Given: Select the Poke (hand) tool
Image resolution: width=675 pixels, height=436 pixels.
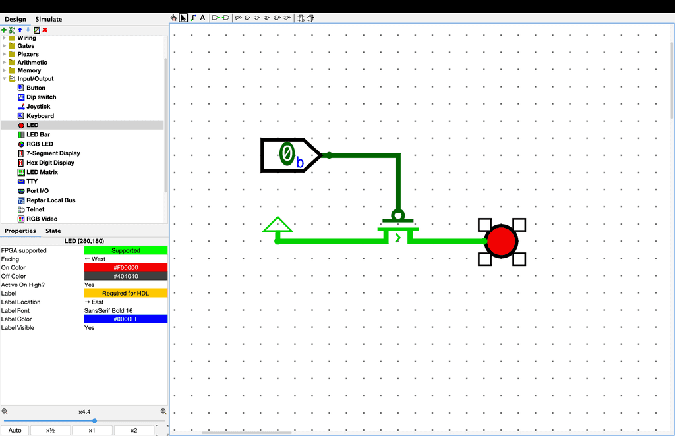Looking at the screenshot, I should tap(174, 18).
